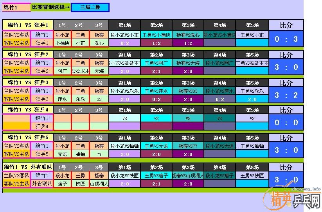
Task: Select the total score 0 : 0
Action: (286, 122)
